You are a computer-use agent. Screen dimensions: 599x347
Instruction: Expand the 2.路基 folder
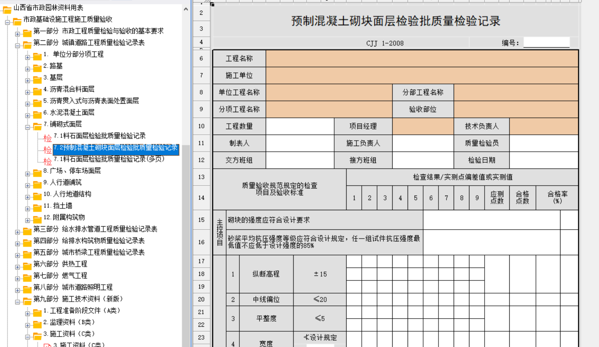27,69
